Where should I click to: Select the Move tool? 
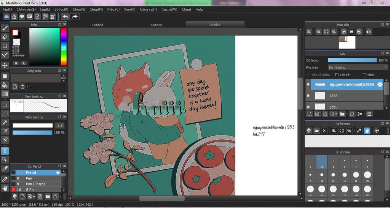click(x=5, y=65)
